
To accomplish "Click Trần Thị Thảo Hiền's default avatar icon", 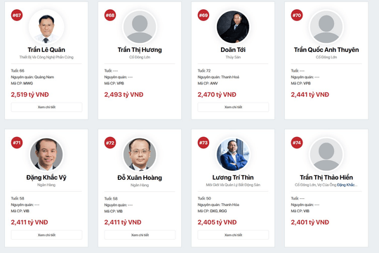I will click(326, 154).
